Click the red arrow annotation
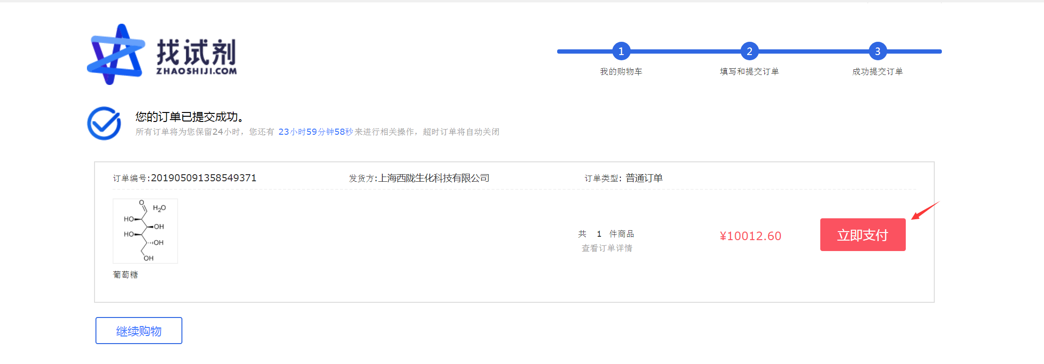 (925, 210)
